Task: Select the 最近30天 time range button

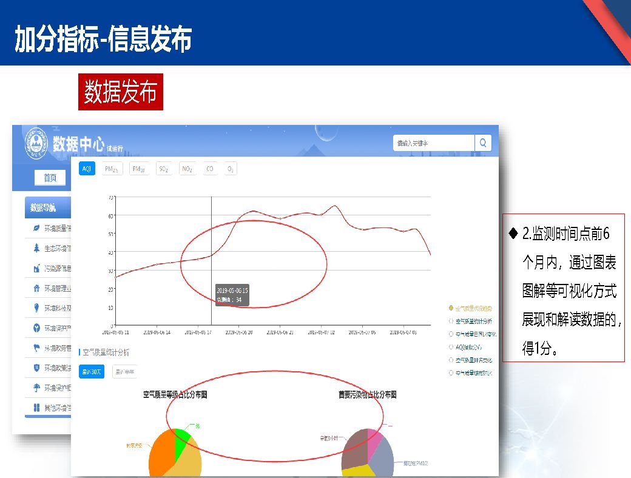Action: [x=92, y=372]
